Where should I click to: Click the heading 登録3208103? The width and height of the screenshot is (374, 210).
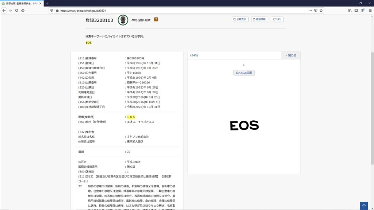(x=99, y=20)
